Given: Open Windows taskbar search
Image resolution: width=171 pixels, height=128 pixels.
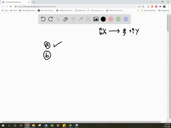Looking at the screenshot, I should (x=9, y=126).
